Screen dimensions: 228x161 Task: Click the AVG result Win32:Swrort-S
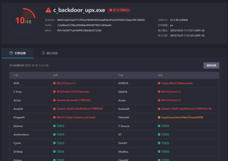pos(66,83)
